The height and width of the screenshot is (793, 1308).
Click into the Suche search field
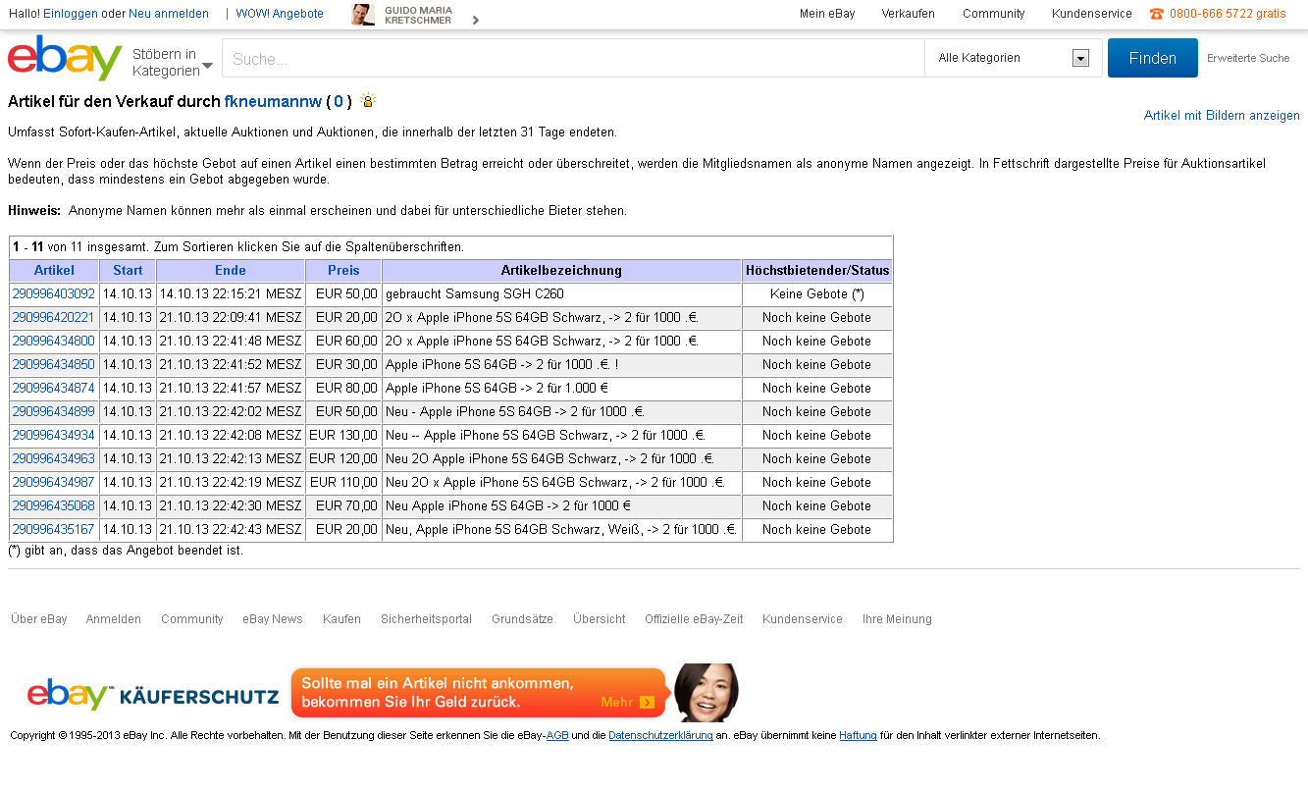point(573,59)
